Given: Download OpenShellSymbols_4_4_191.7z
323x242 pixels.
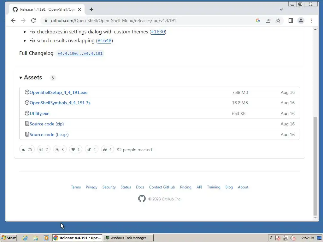Looking at the screenshot, I should point(60,103).
